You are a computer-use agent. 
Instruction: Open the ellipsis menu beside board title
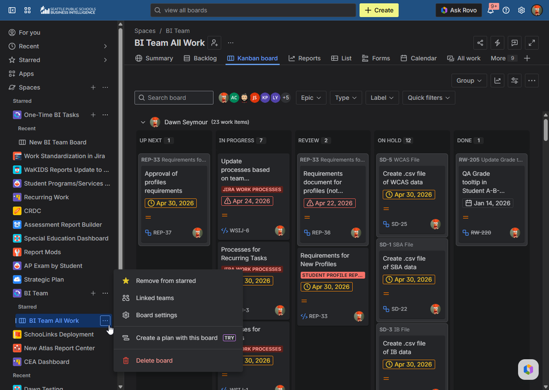pyautogui.click(x=230, y=43)
